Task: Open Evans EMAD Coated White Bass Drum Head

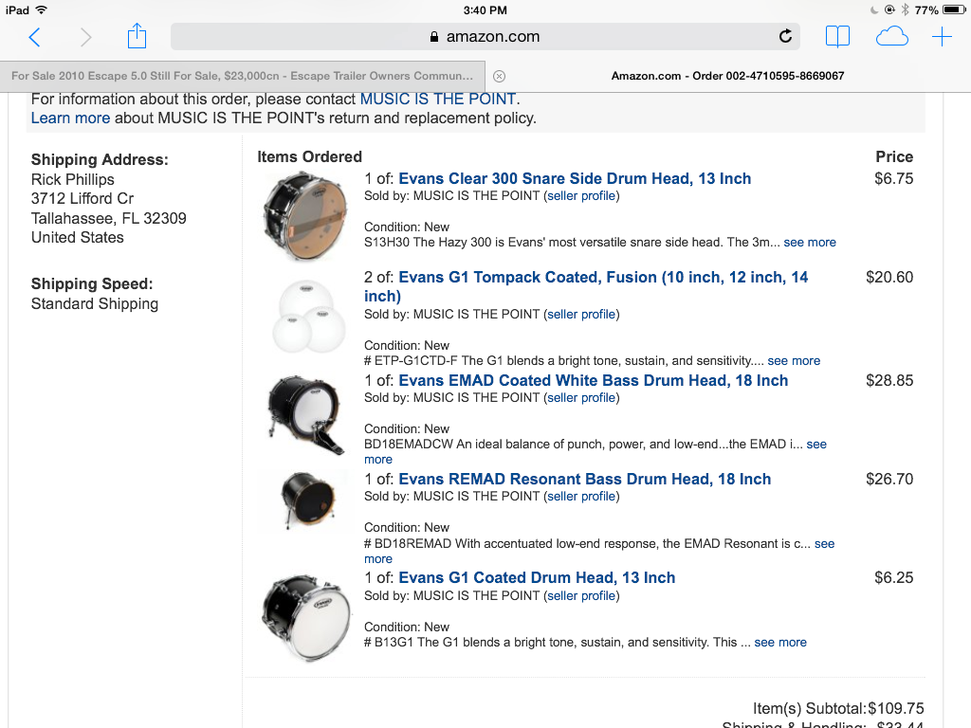Action: tap(594, 380)
